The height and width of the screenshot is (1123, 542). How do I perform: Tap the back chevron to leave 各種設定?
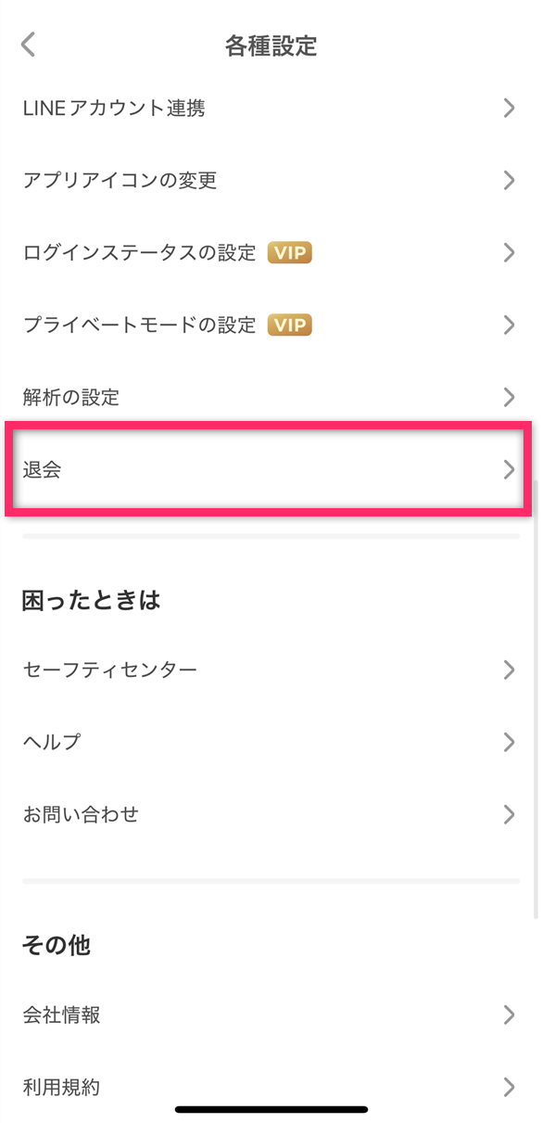26,44
